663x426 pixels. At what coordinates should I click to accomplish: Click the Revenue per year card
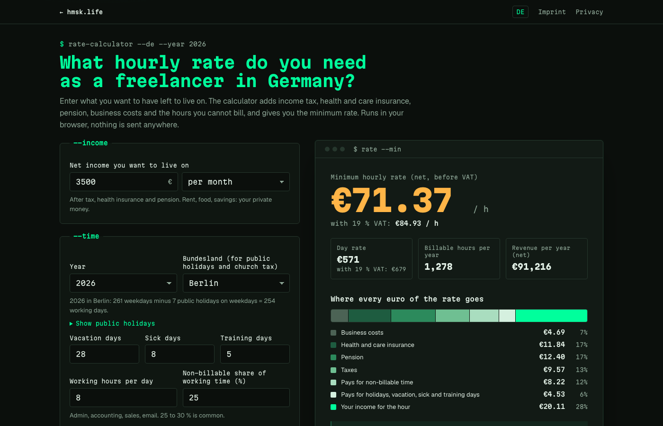point(547,258)
